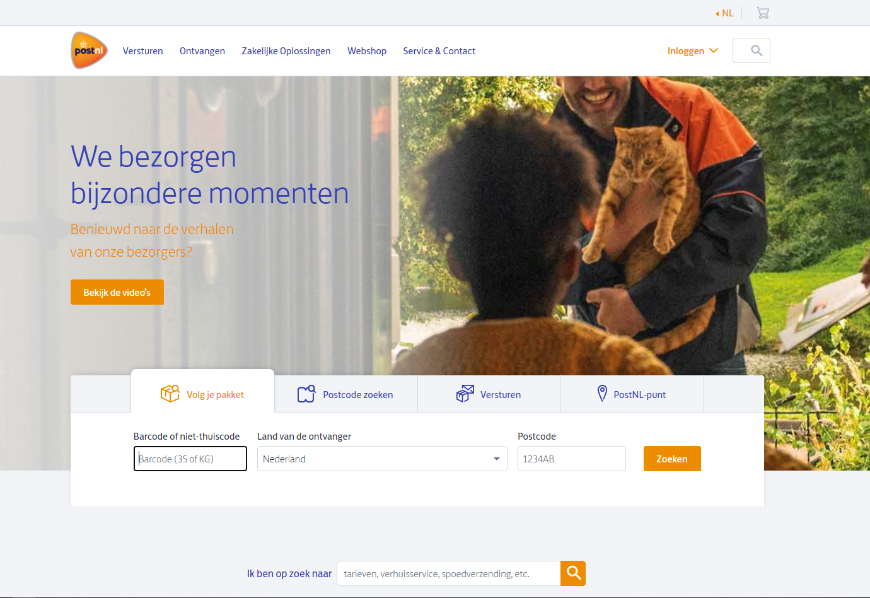Click the PostNL-punt location pin icon
The image size is (870, 598).
[x=602, y=394]
